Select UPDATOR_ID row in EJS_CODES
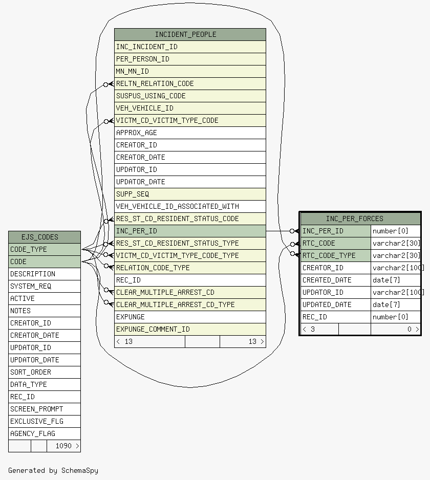The width and height of the screenshot is (430, 480). 45,348
